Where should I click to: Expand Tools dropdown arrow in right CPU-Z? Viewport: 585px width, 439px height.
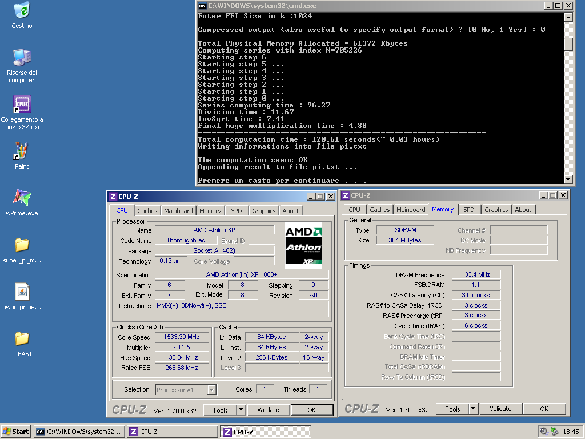click(474, 409)
